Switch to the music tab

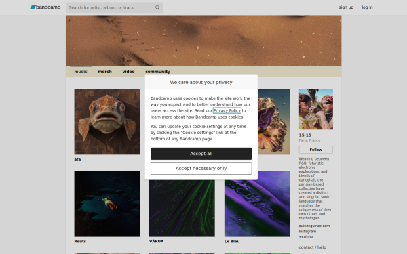[81, 72]
